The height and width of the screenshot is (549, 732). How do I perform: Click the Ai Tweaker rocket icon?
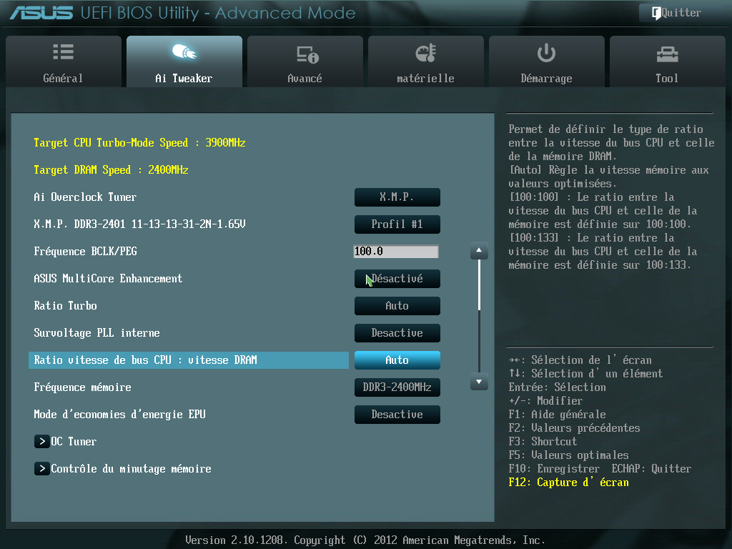click(x=184, y=51)
